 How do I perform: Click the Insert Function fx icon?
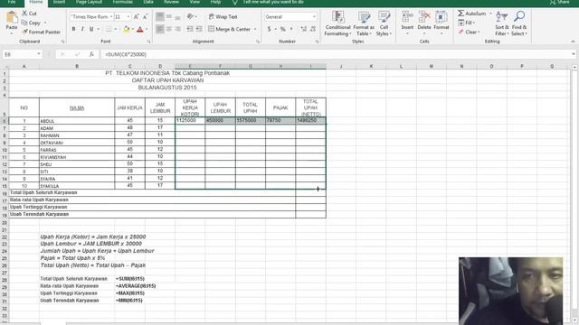(91, 54)
